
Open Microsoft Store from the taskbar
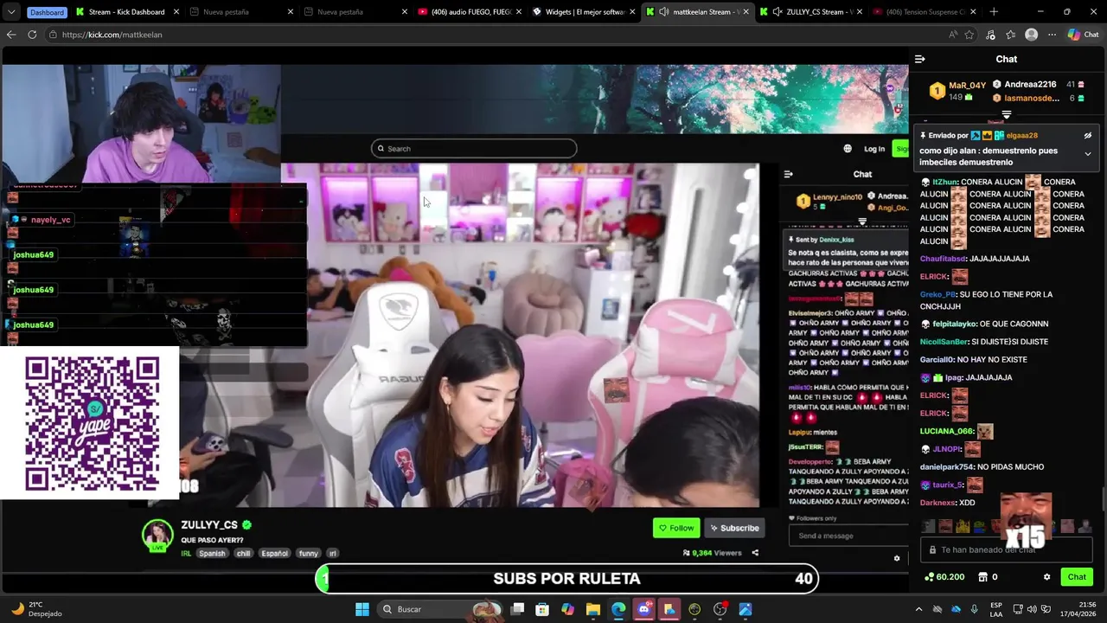[x=542, y=609]
